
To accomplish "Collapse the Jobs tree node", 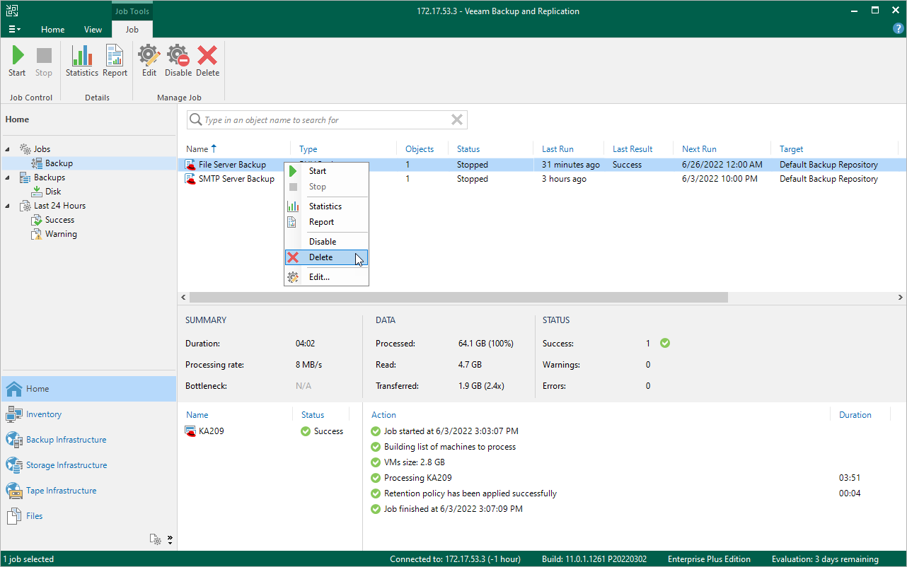I will (8, 149).
